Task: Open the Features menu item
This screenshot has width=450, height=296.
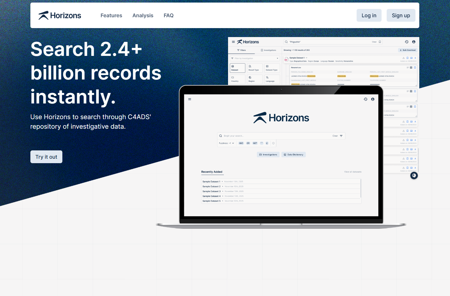Action: [x=111, y=15]
